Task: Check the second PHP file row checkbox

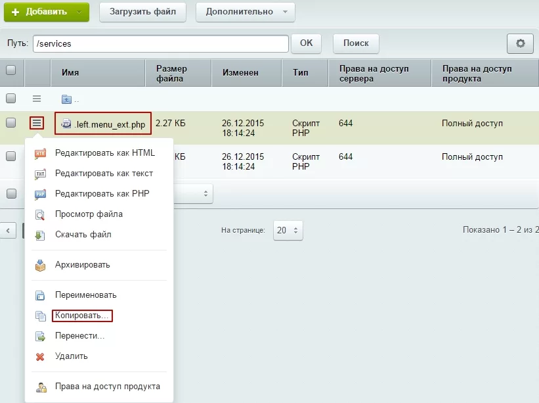Action: click(x=11, y=156)
